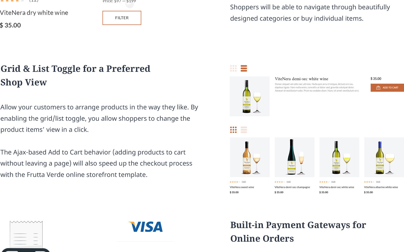404x252 pixels.
Task: Select the highlighted orange list view icon
Action: click(x=244, y=68)
